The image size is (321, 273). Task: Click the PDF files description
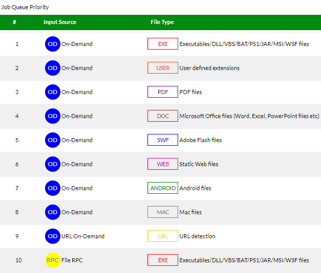[190, 92]
